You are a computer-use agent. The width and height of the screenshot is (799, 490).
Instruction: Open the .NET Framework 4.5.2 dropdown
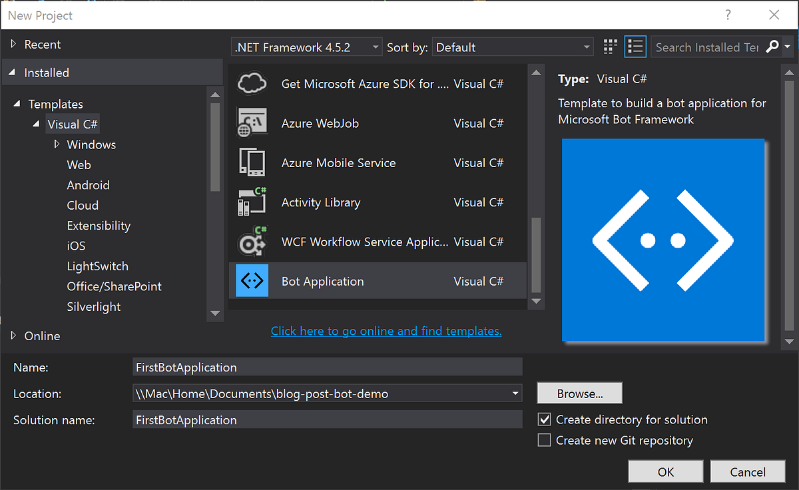[375, 47]
